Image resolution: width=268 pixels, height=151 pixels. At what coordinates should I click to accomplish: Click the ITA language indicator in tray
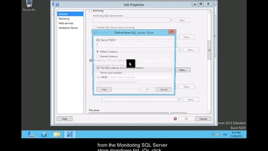[x=225, y=135]
